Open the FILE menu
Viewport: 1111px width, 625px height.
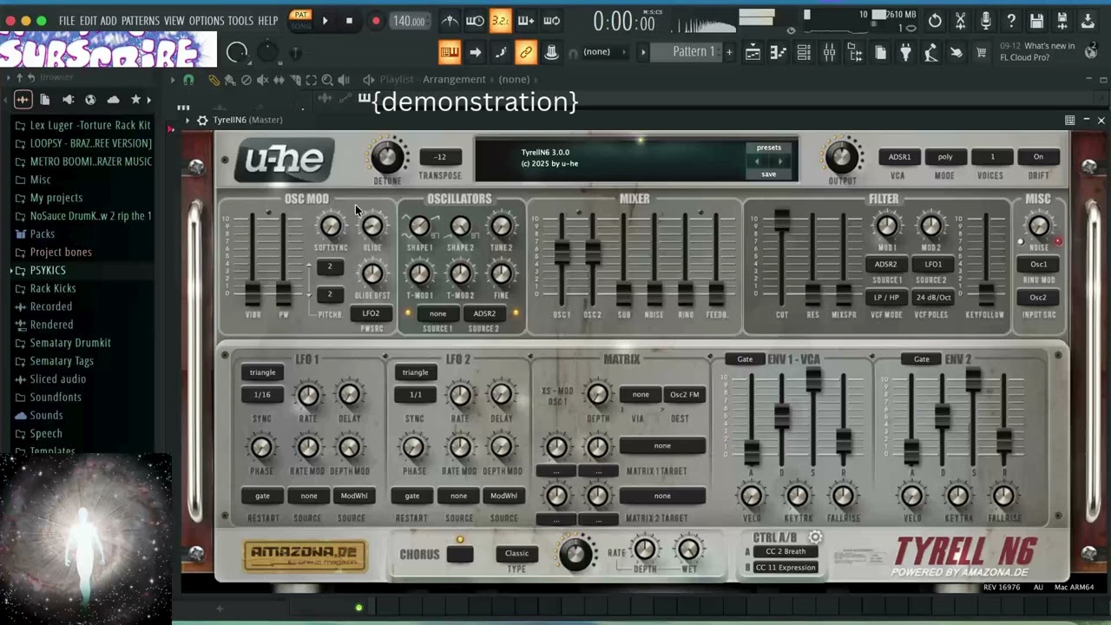[67, 21]
